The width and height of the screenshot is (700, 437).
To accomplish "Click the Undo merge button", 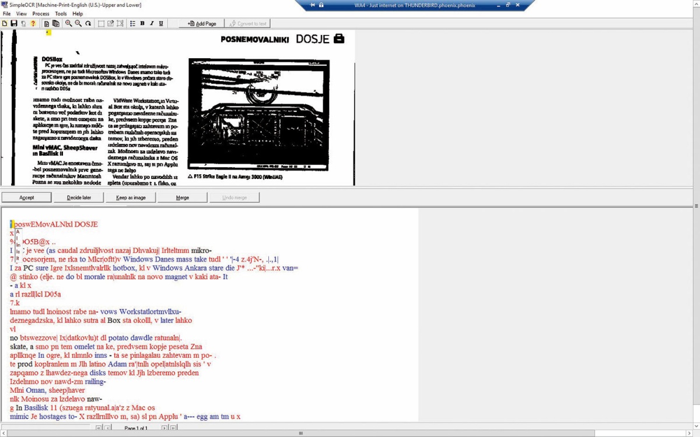I will [x=235, y=198].
